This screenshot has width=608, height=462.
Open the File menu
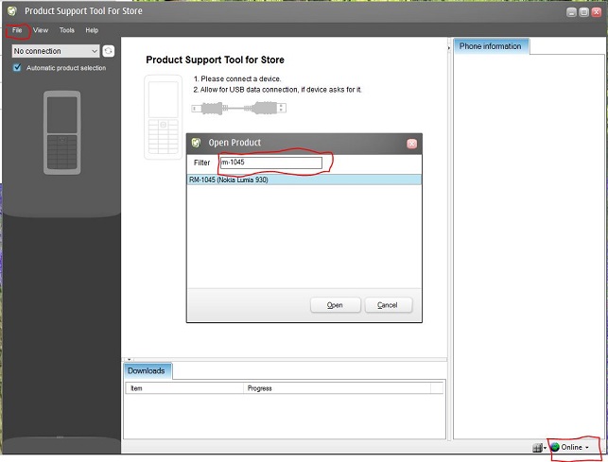pos(17,30)
